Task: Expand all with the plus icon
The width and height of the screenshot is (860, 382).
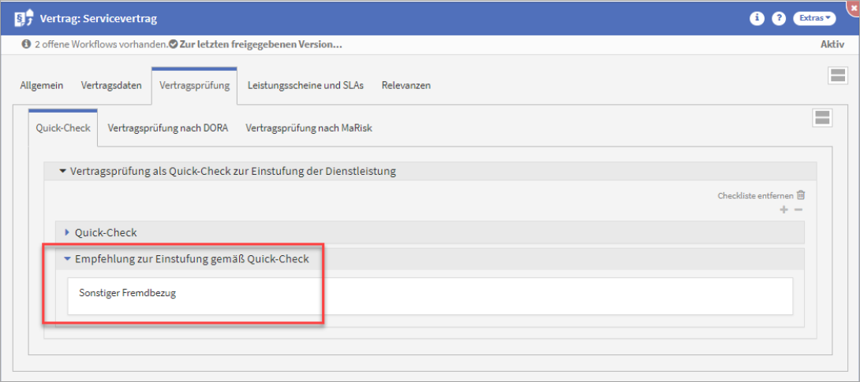Action: [x=783, y=210]
